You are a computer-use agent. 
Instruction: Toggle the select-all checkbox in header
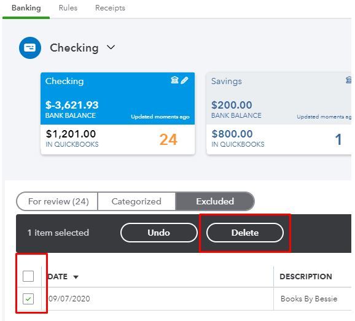[28, 276]
